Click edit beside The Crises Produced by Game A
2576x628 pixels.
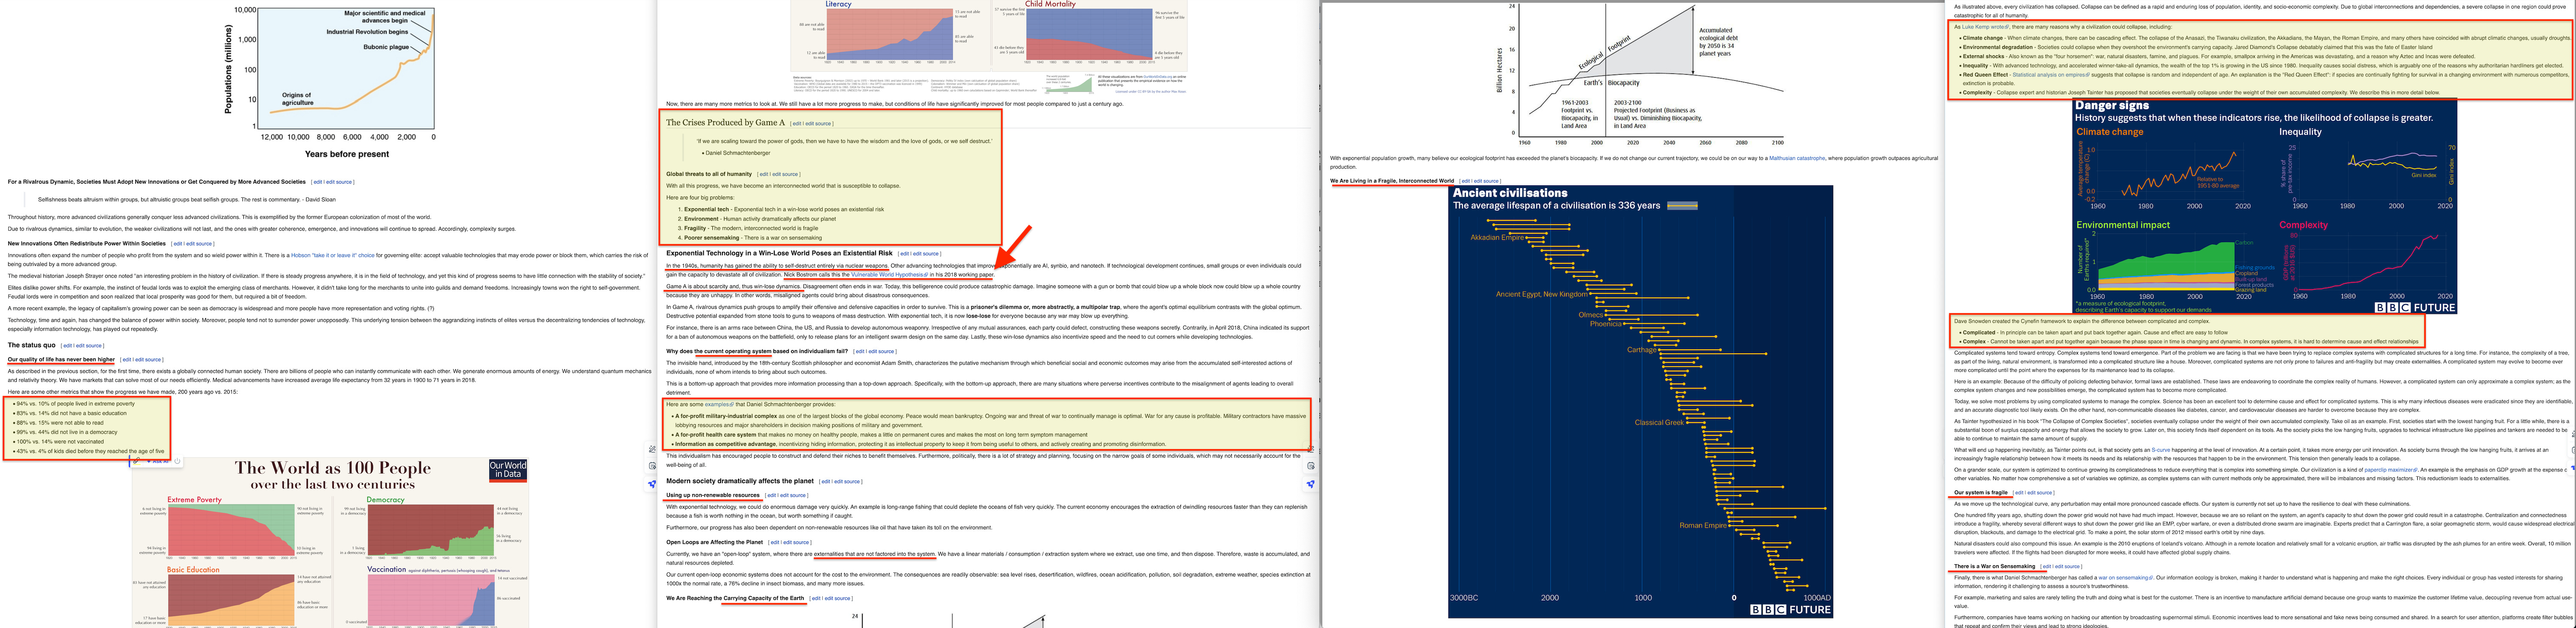797,123
